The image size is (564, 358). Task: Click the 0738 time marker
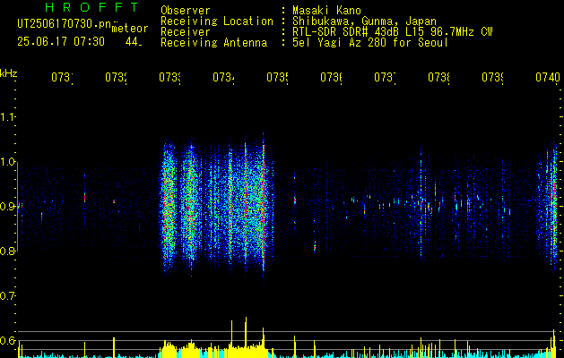point(438,77)
